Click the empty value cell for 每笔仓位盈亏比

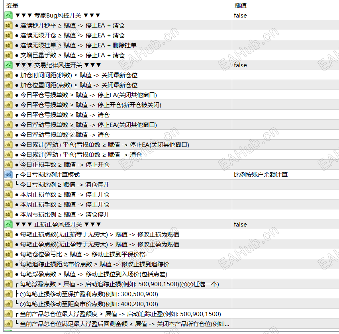click(285, 254)
